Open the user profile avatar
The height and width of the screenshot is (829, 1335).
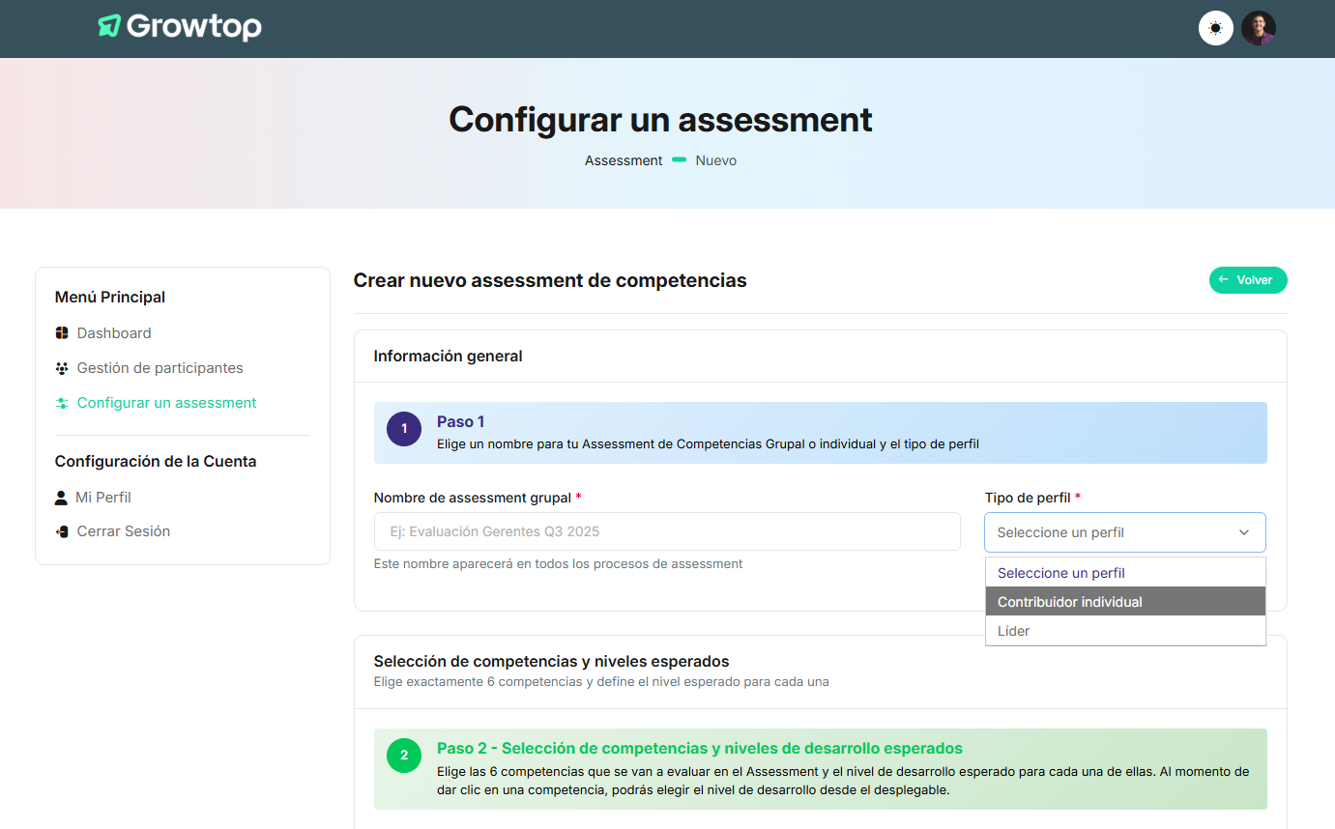(x=1258, y=28)
